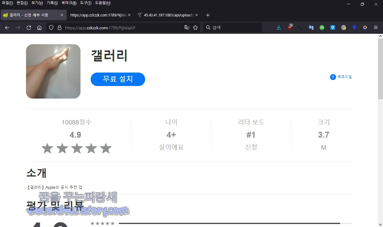Click the 신청 text under #1
The width and height of the screenshot is (383, 227).
tap(251, 147)
